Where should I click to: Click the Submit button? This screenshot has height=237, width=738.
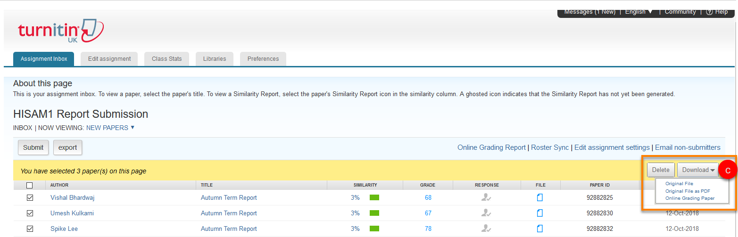coord(33,147)
